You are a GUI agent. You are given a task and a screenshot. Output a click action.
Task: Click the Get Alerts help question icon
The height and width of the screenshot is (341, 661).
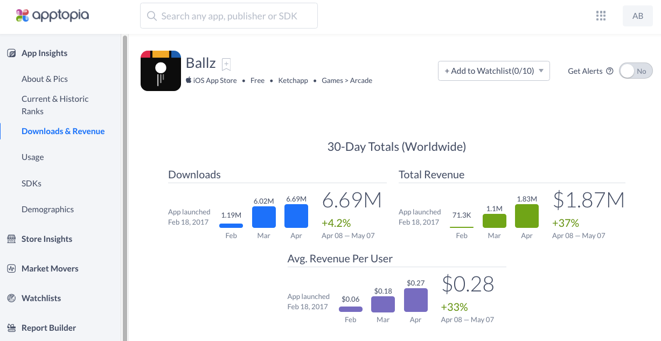(x=610, y=71)
